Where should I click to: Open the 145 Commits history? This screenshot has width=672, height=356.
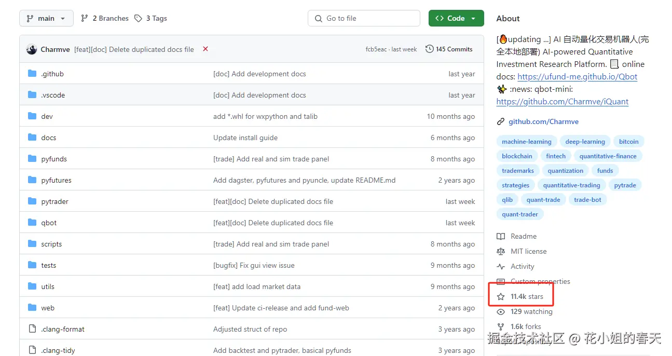(x=449, y=49)
